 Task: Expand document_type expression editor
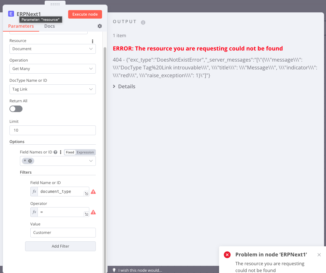86,194
